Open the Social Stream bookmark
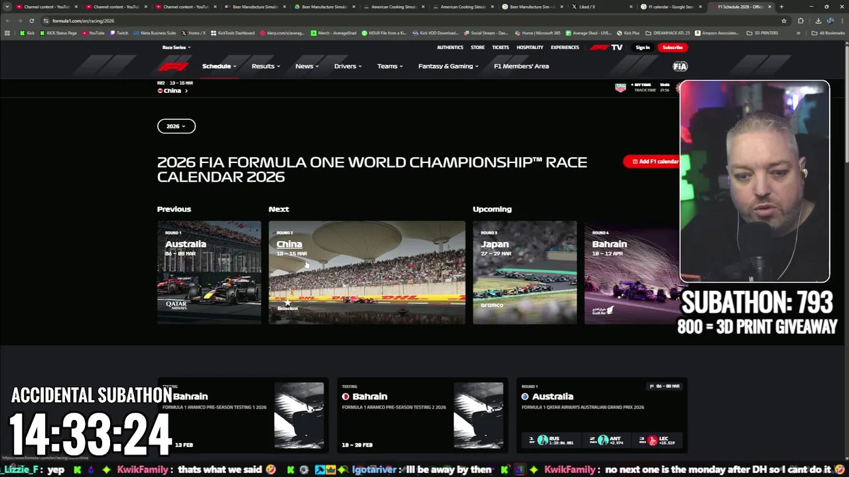Viewport: 849px width, 477px height. (486, 32)
